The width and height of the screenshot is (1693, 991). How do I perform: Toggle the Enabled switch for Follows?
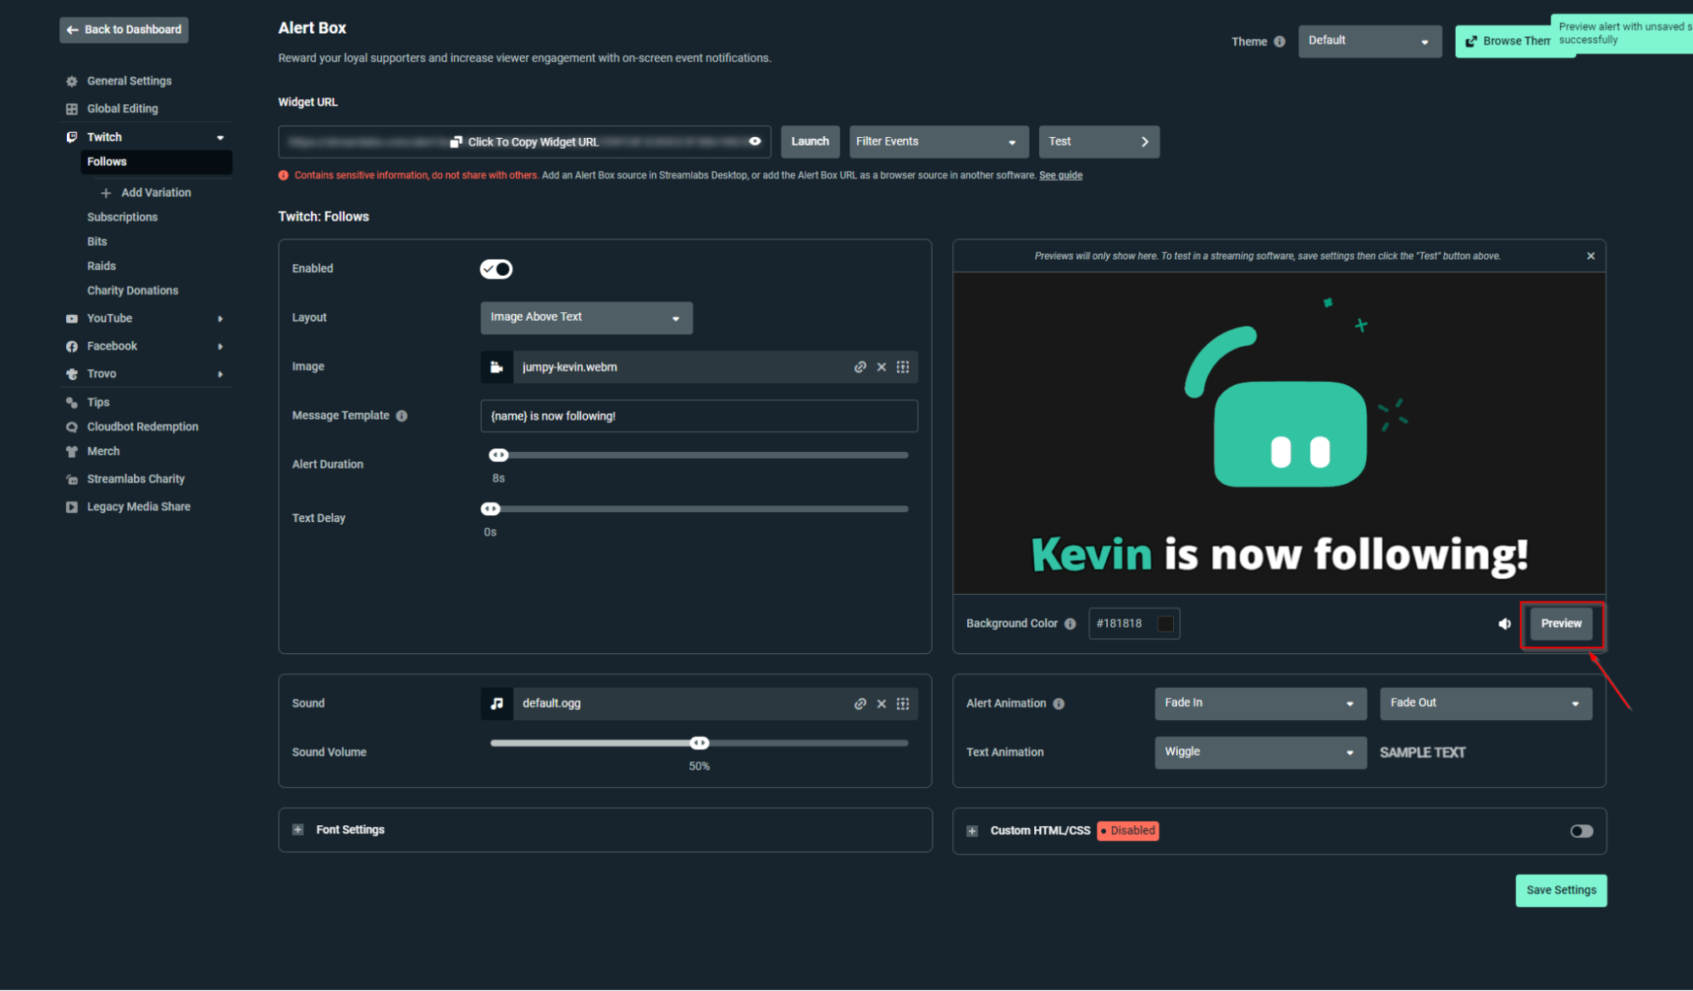tap(496, 269)
